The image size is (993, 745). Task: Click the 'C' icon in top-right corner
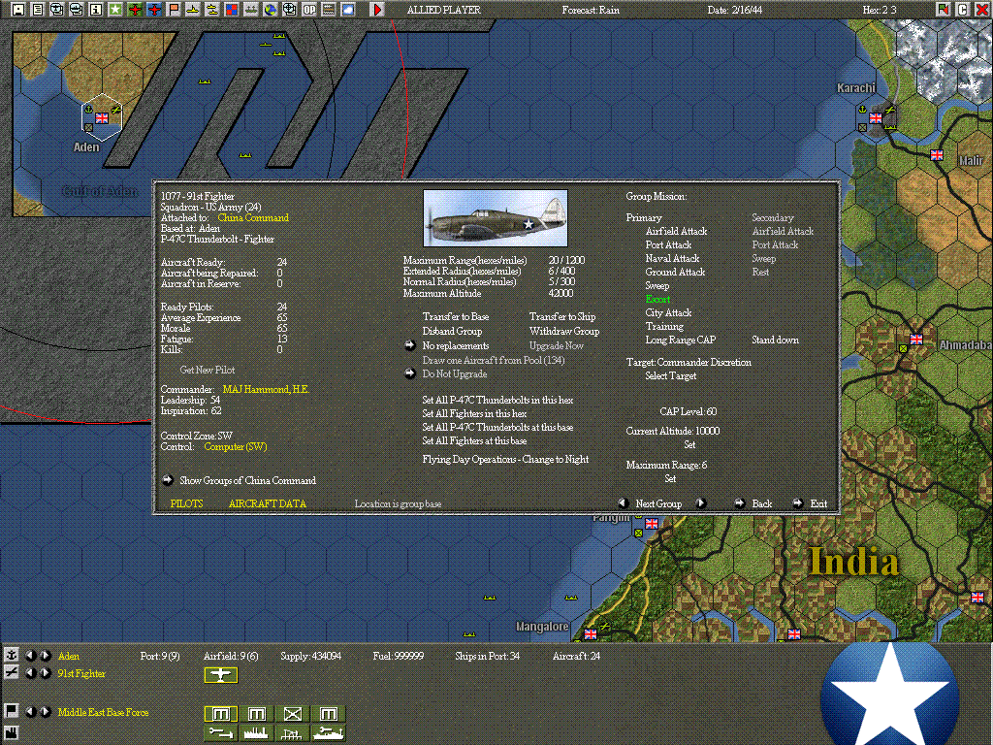(962, 9)
